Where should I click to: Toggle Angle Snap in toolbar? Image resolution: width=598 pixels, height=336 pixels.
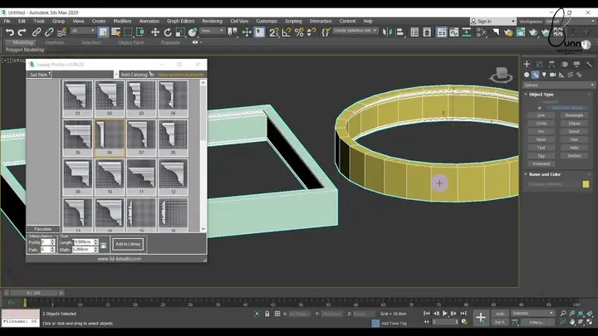[x=287, y=32]
